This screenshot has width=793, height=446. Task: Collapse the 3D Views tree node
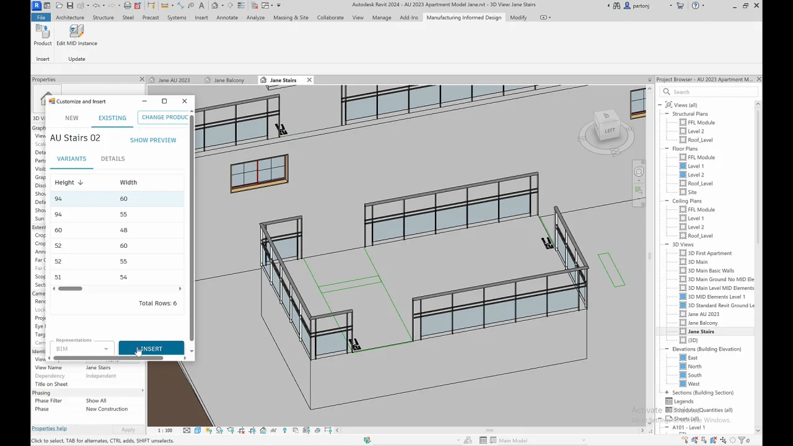(x=667, y=245)
